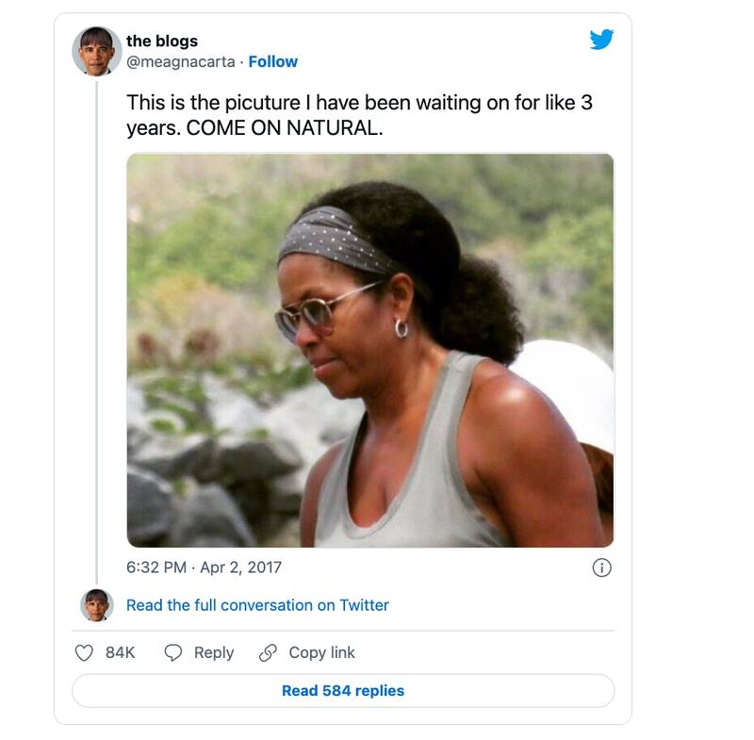Screen dimensions: 754x740
Task: Click the 'Copy link' text label
Action: pos(321,652)
